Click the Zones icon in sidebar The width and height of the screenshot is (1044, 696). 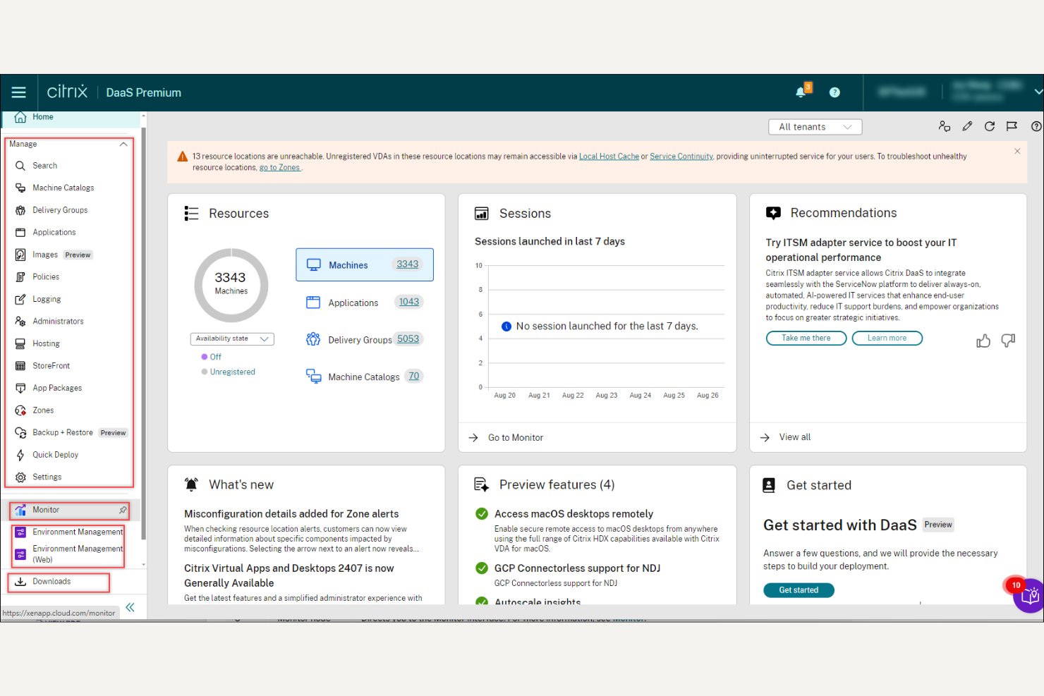[x=20, y=410]
